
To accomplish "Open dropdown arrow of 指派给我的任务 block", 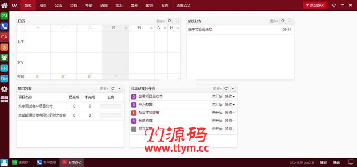I will click(233, 88).
